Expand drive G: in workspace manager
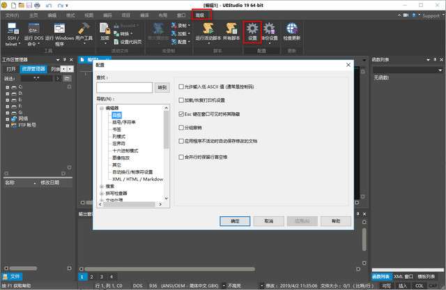Screen dimensions: 446x290 pos(8,113)
